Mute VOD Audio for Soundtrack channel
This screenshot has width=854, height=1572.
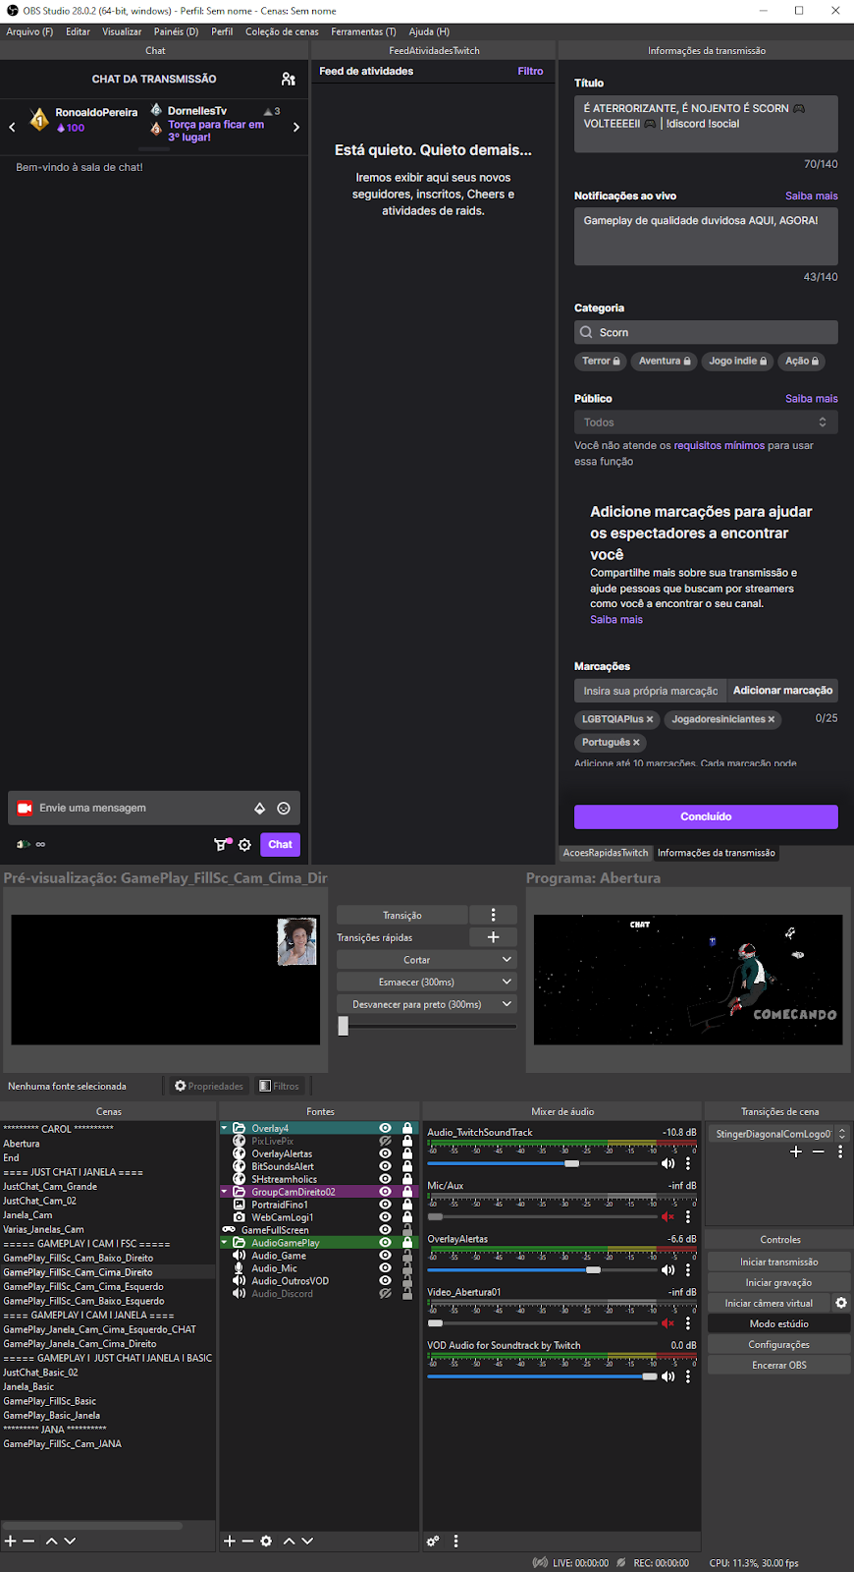point(668,1376)
